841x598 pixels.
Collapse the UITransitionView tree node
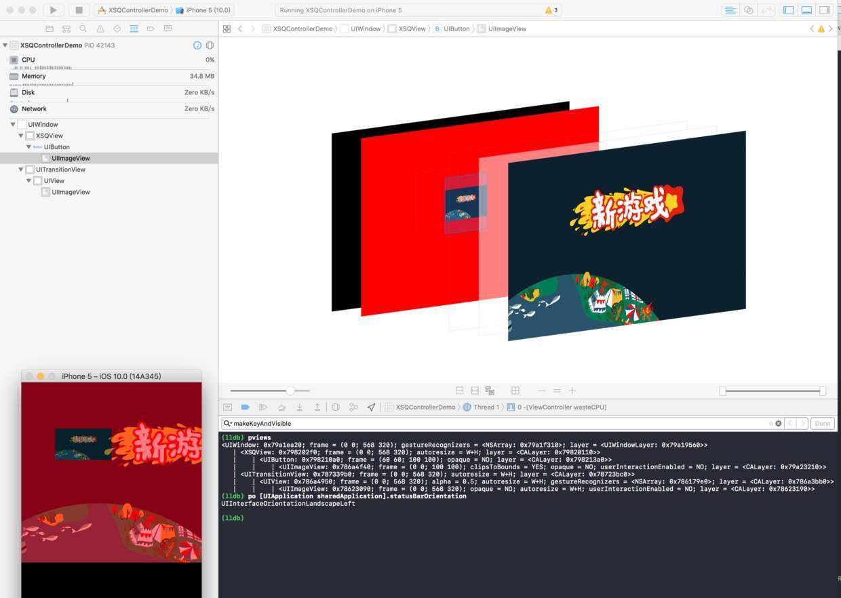click(21, 170)
